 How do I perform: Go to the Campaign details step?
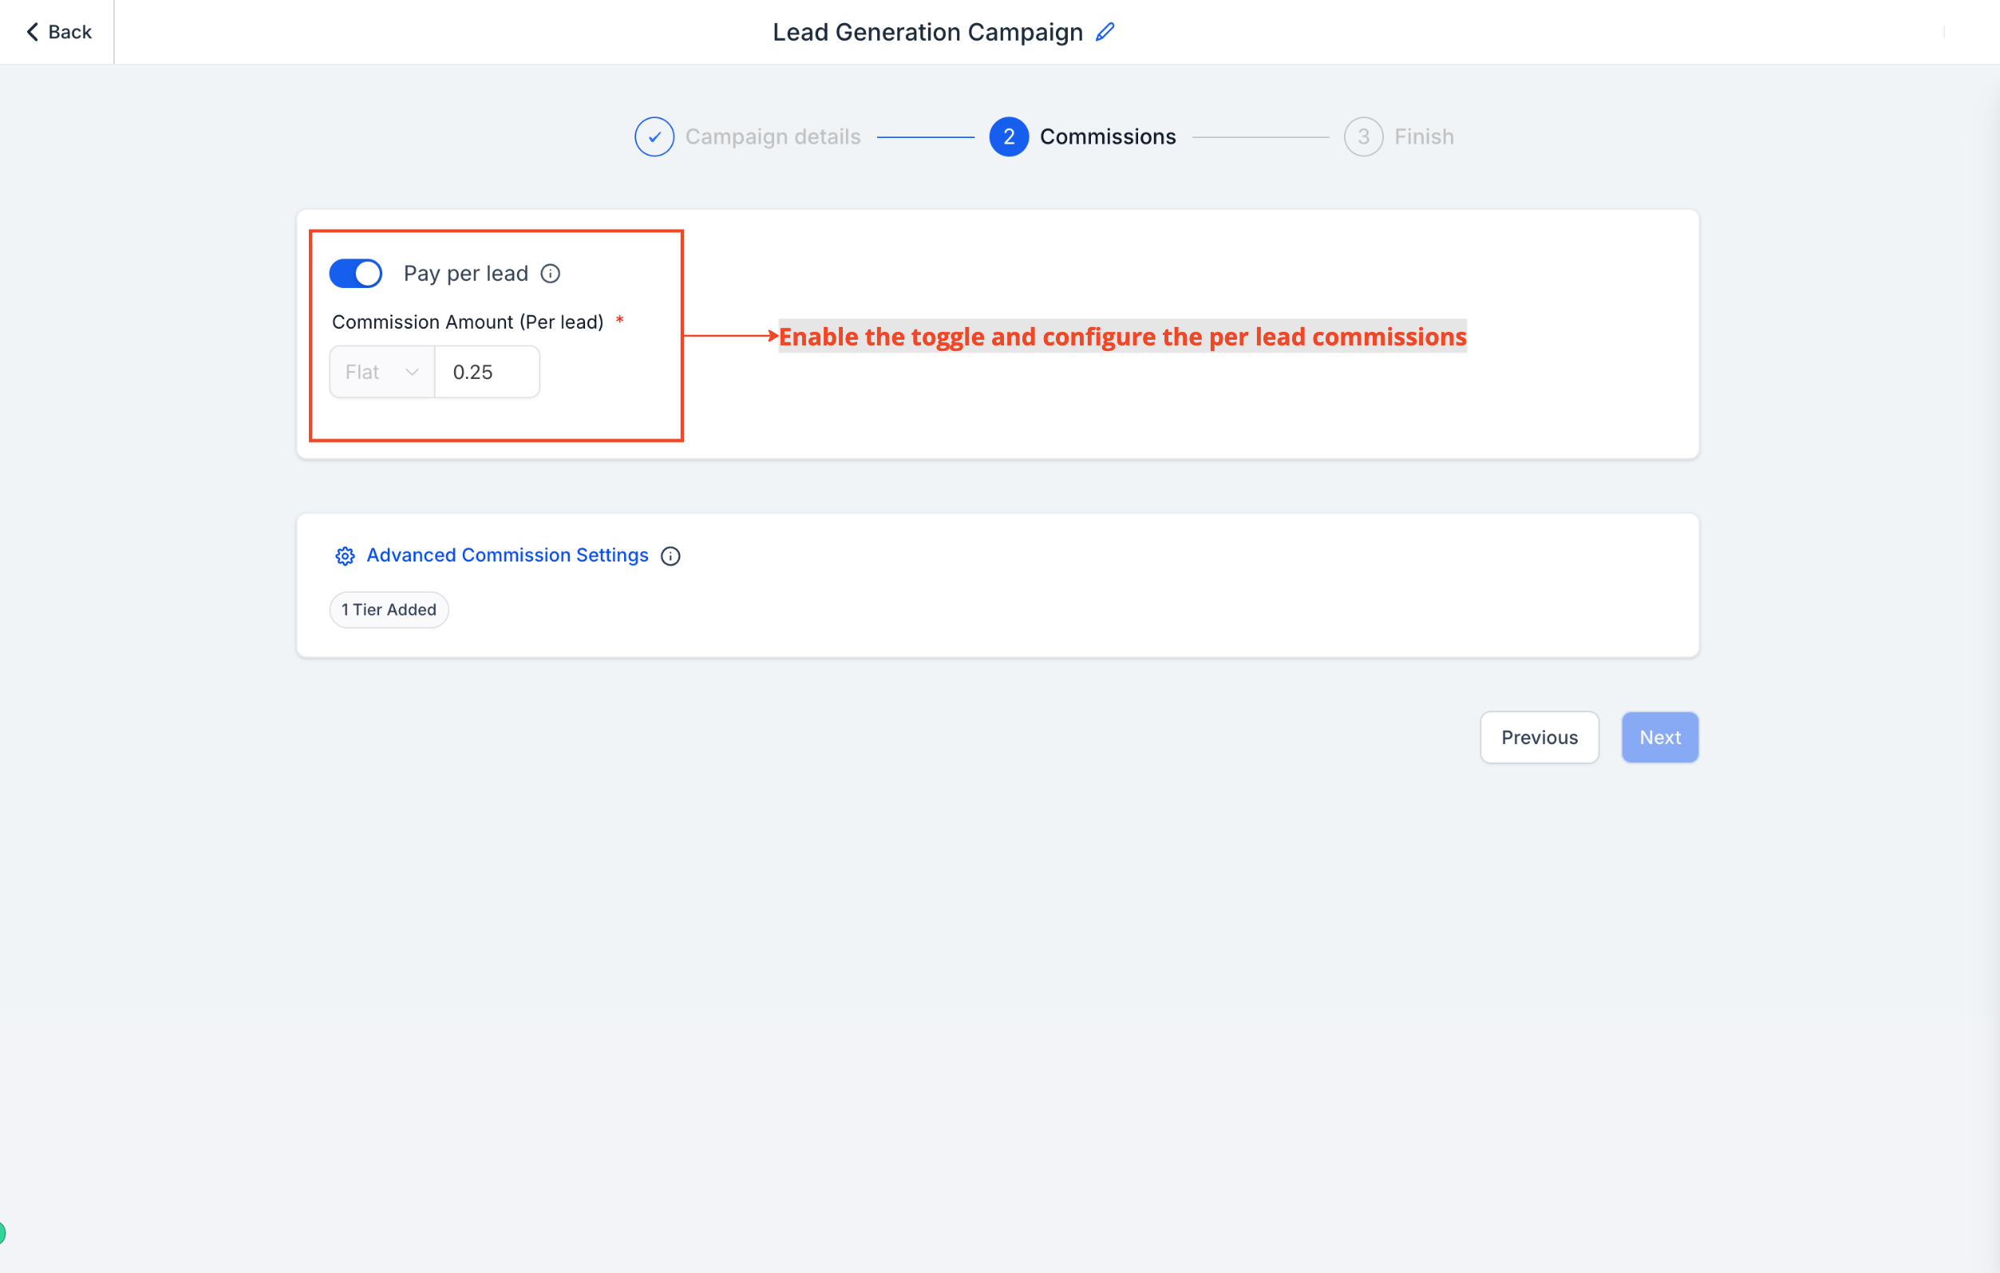click(773, 137)
